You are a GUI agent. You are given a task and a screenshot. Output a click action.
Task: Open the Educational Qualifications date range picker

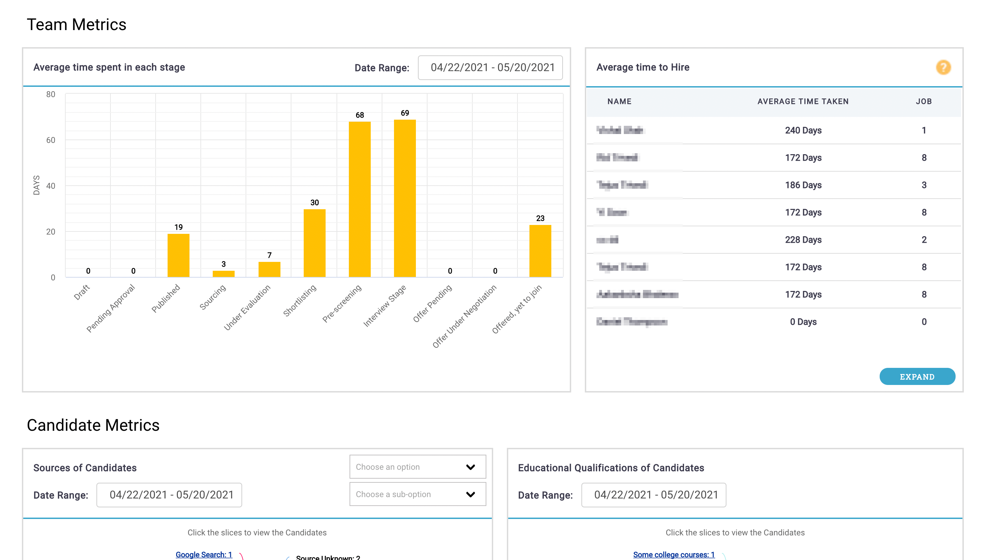tap(653, 495)
